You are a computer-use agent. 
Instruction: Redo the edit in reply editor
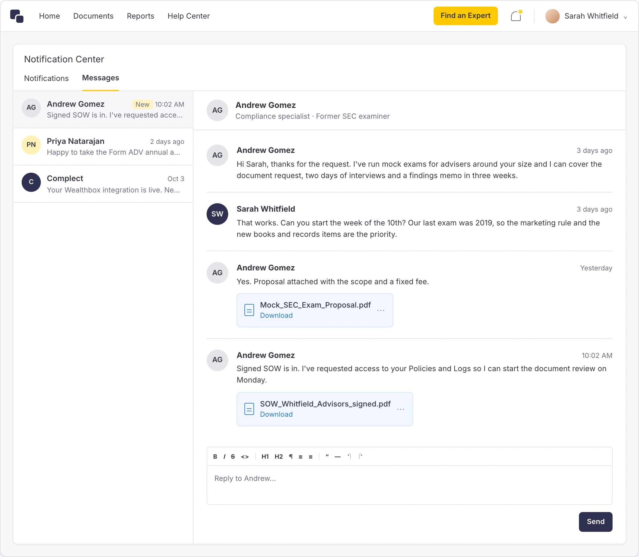tap(361, 457)
